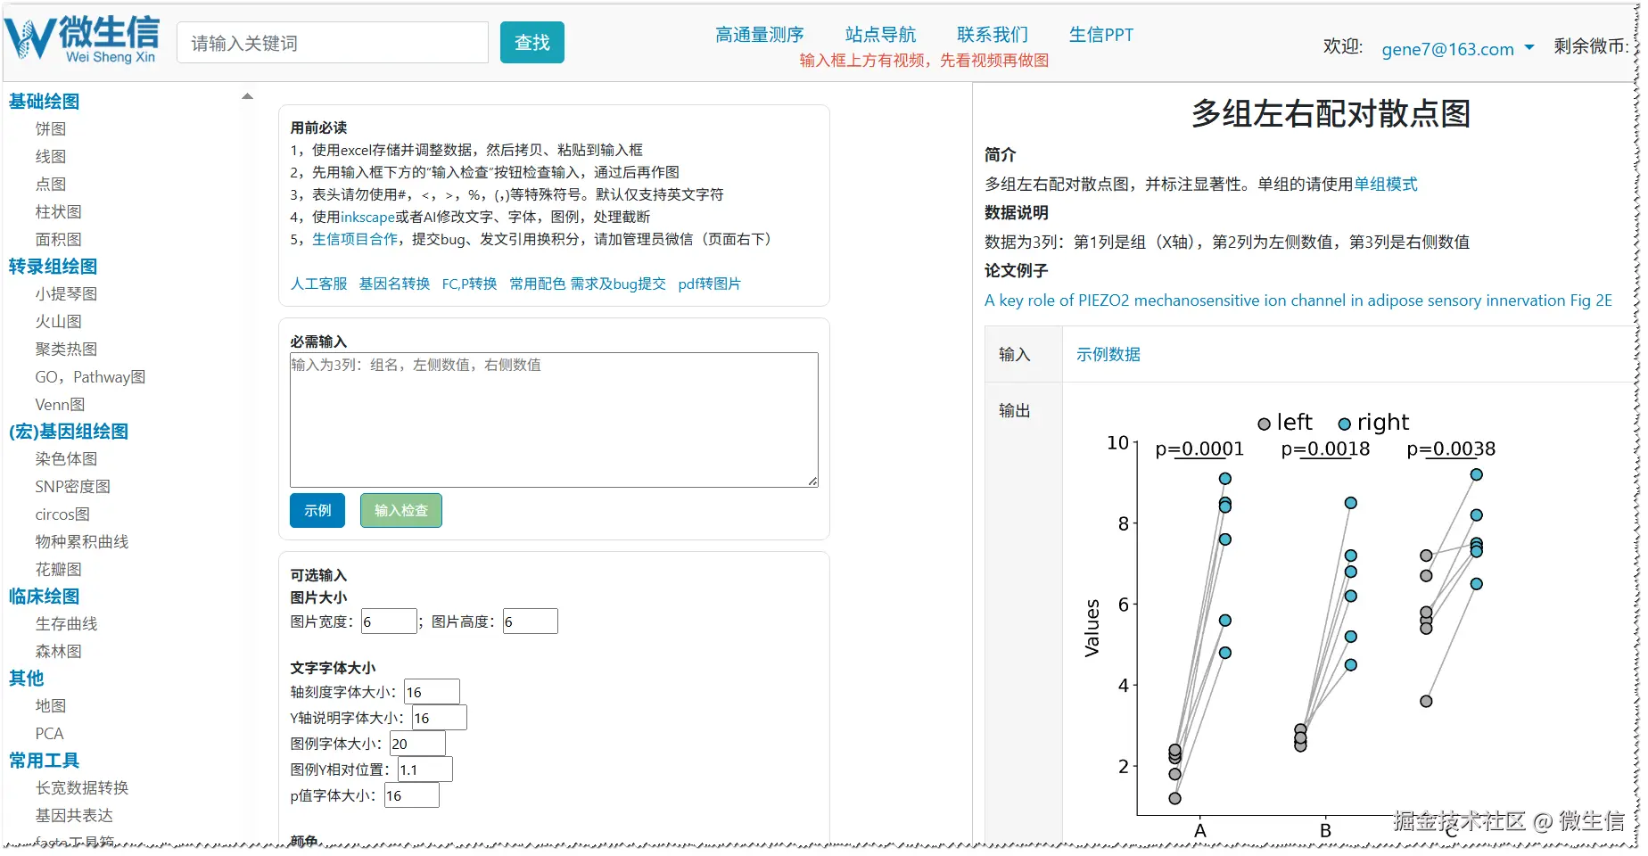Open the FC,P转换 link
Image resolution: width=1648 pixels, height=856 pixels.
pyautogui.click(x=470, y=284)
